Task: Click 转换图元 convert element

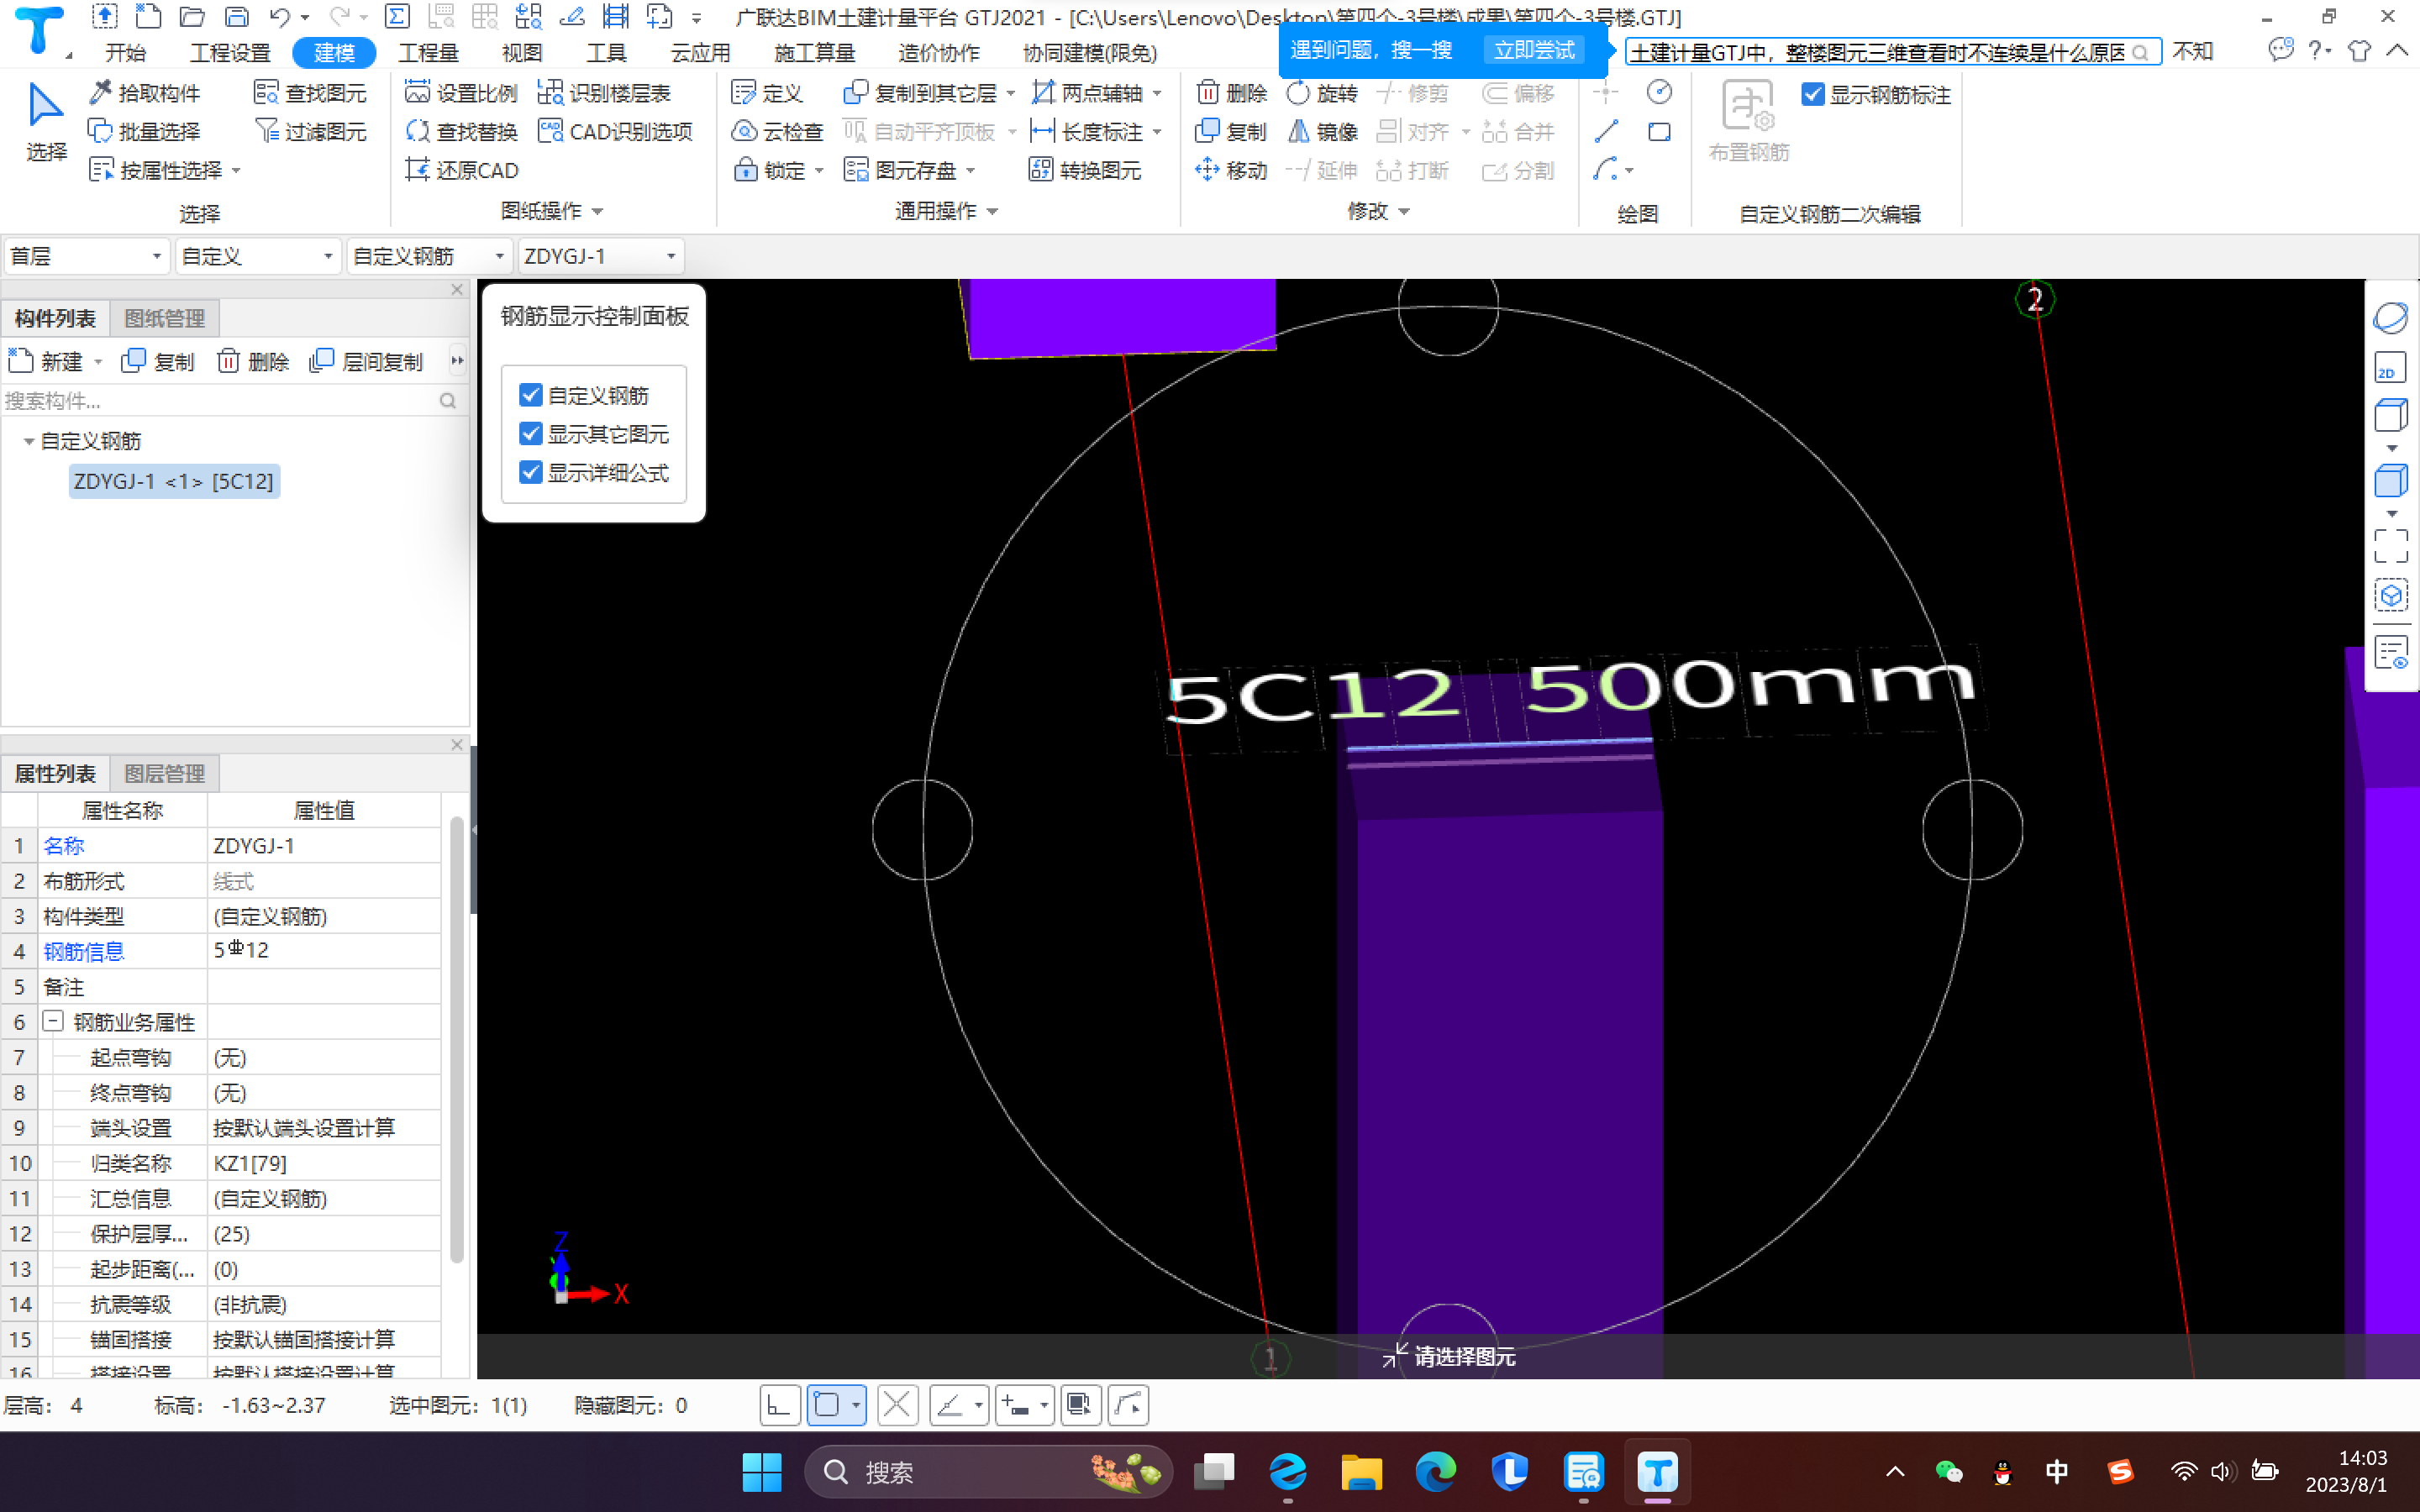Action: [x=1085, y=170]
